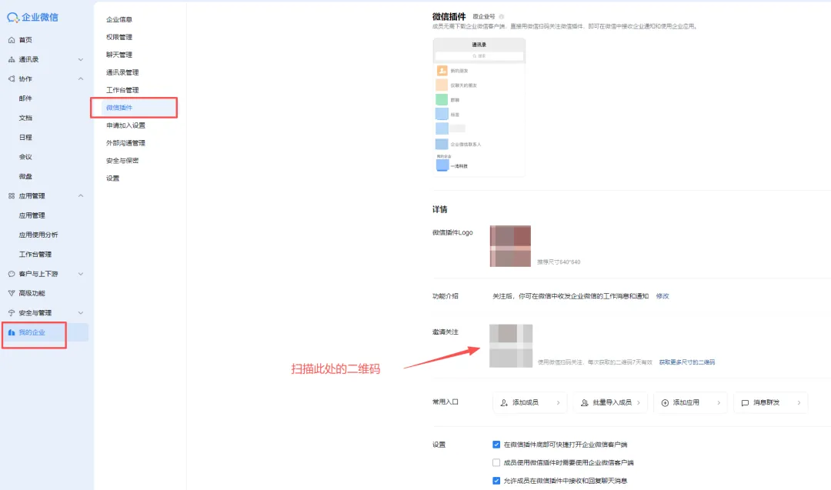Click the 企业微信 logo

point(36,16)
